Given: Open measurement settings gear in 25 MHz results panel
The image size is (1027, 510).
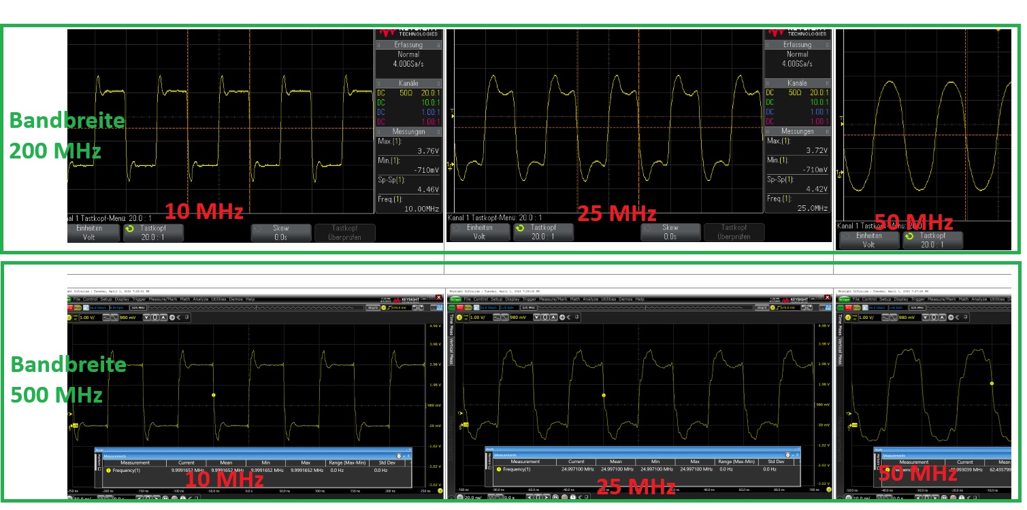Looking at the screenshot, I should click(x=787, y=455).
